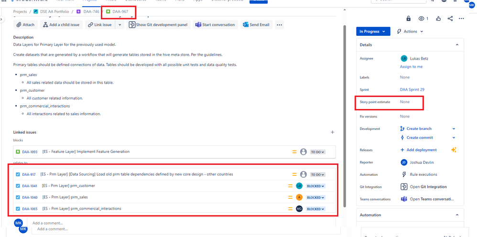The width and height of the screenshot is (477, 237).
Task: Add a linked issue with plus icon
Action: tap(333, 132)
